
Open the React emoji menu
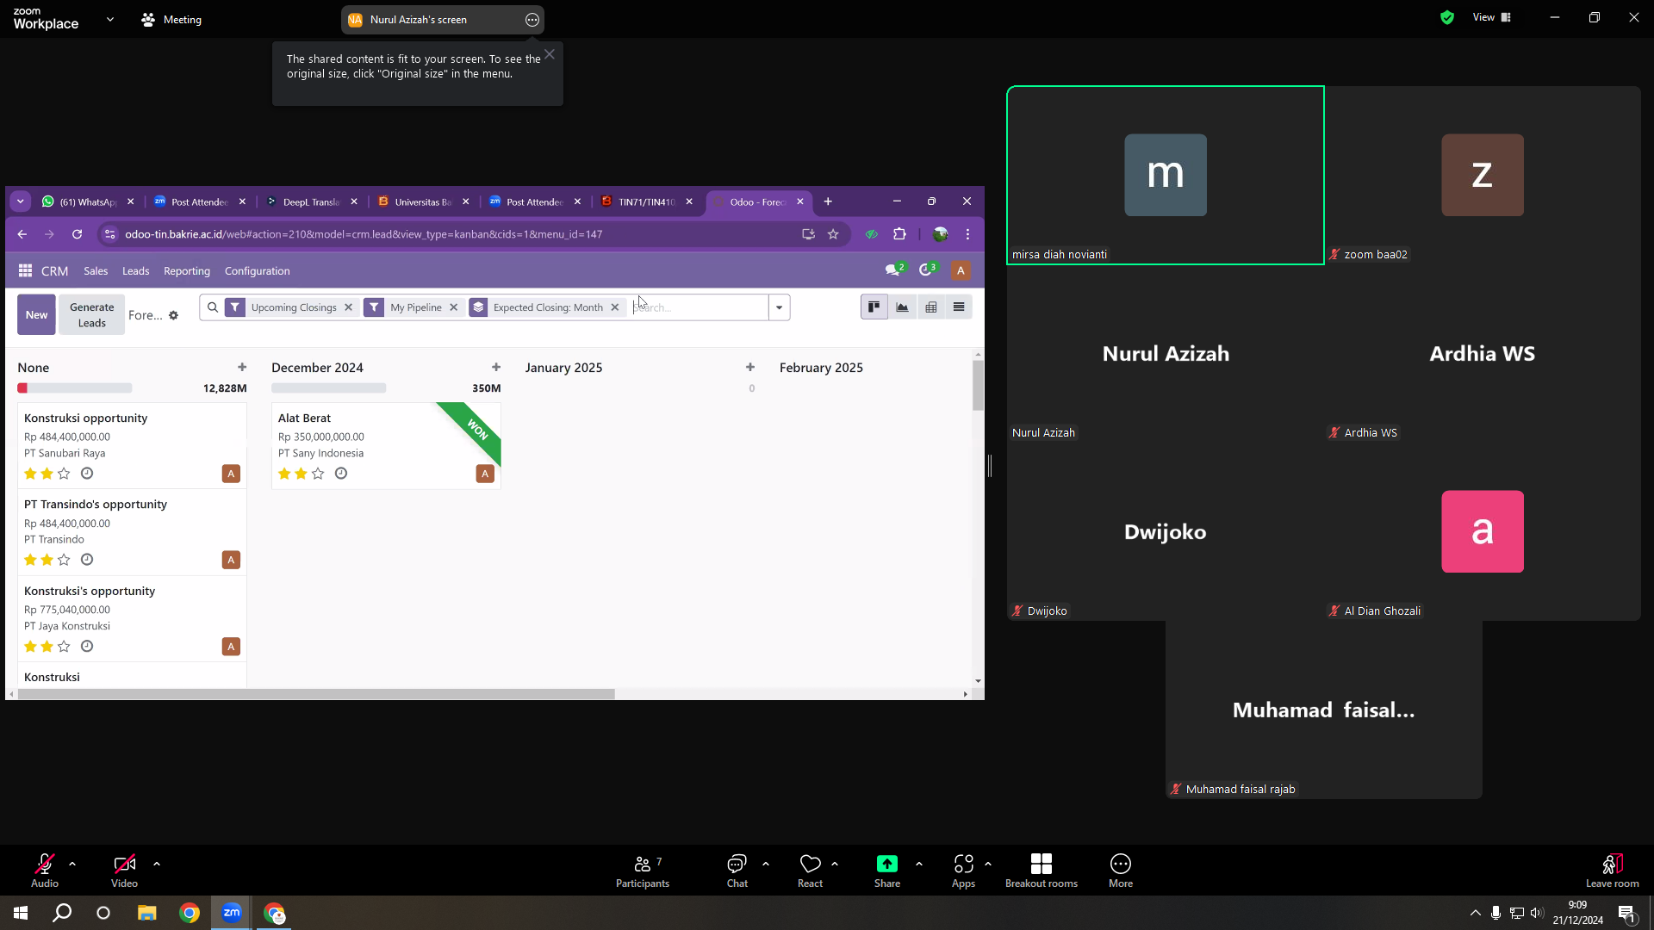[x=810, y=870]
